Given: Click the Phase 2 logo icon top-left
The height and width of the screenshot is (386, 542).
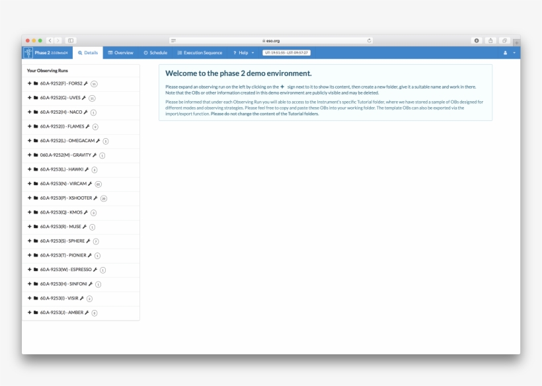Looking at the screenshot, I should click(28, 51).
